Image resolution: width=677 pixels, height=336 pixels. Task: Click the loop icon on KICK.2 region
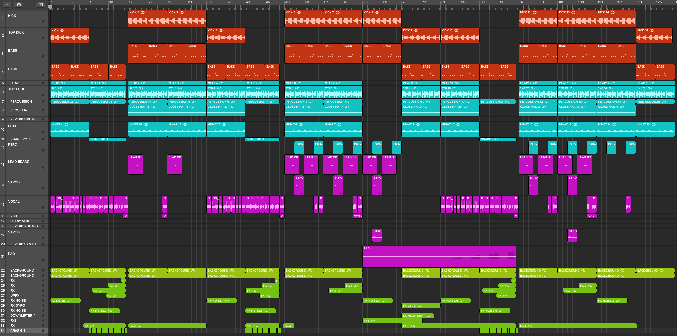(x=143, y=12)
